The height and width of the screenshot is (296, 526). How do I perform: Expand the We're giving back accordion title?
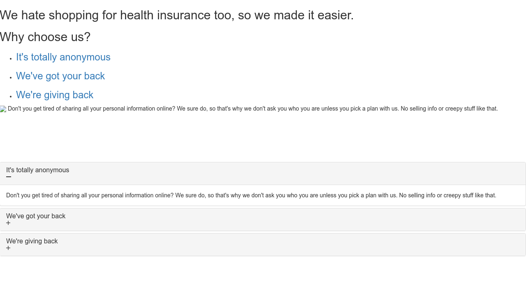[32, 241]
